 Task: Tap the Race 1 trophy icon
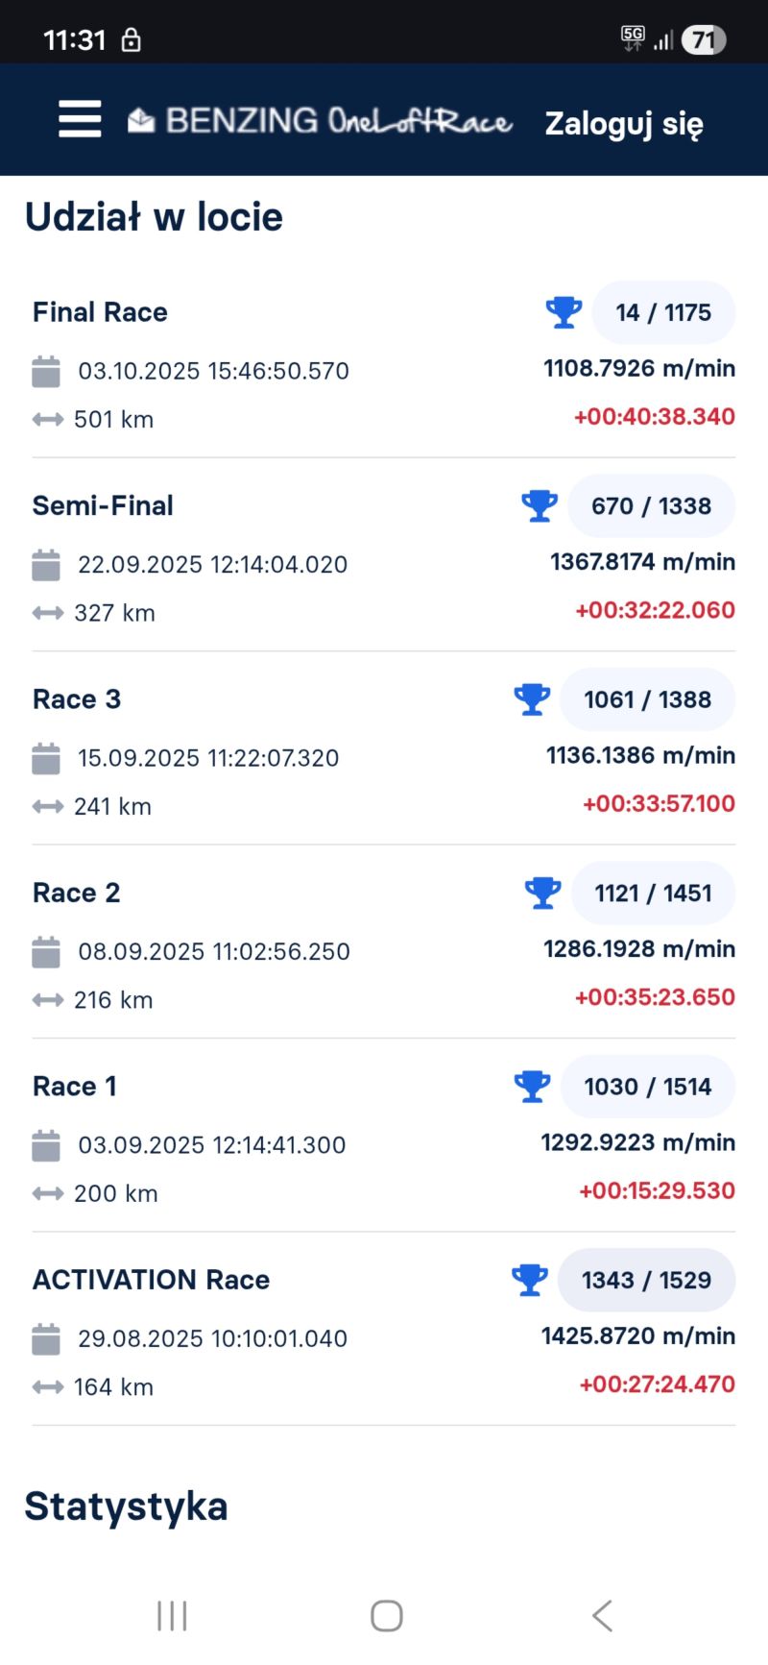(x=532, y=1087)
